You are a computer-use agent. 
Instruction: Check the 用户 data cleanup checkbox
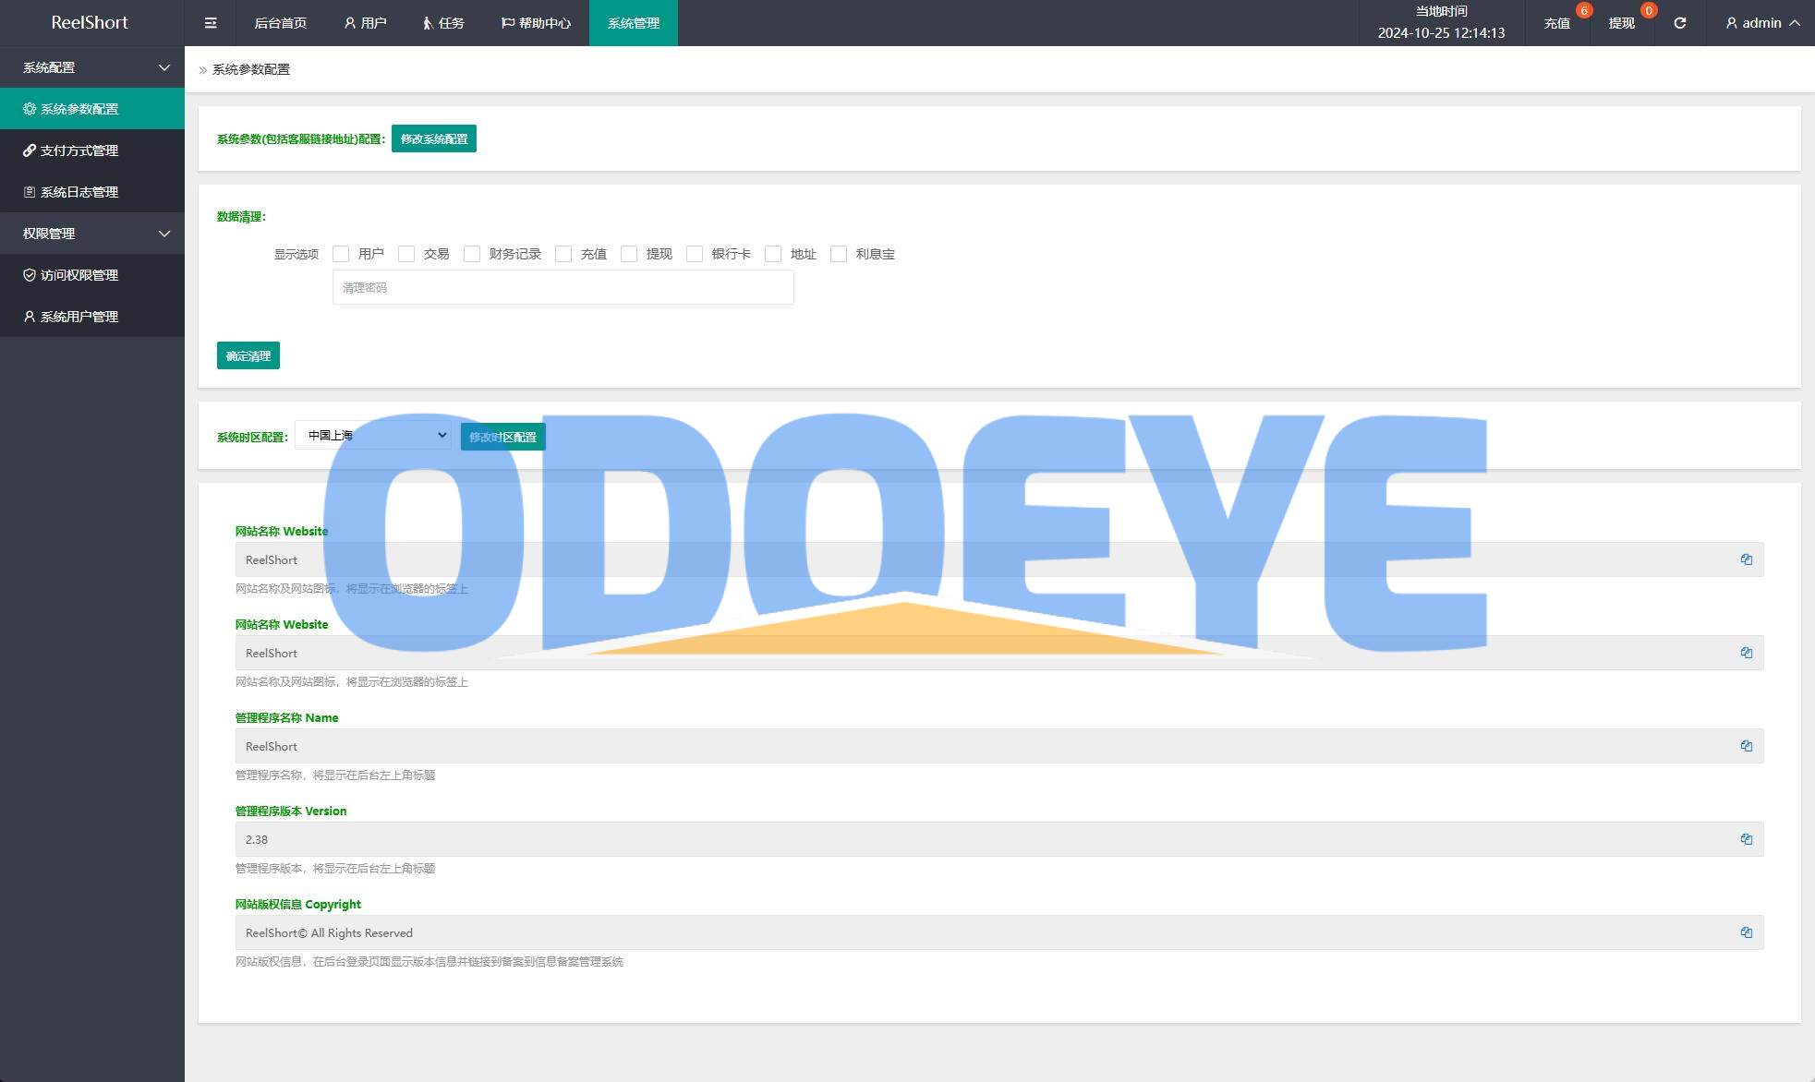341,254
